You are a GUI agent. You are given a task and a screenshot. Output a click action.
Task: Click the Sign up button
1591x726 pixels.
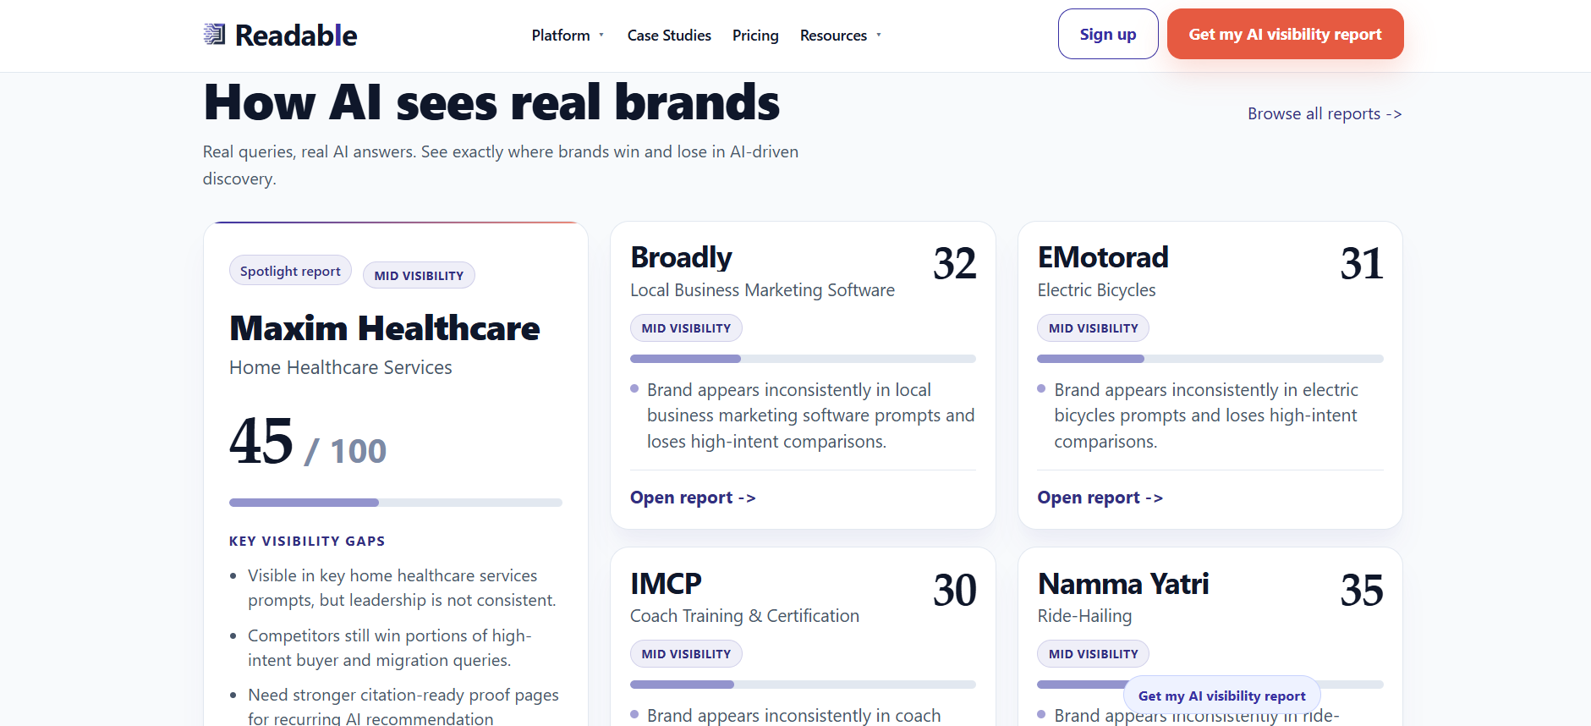(x=1108, y=34)
